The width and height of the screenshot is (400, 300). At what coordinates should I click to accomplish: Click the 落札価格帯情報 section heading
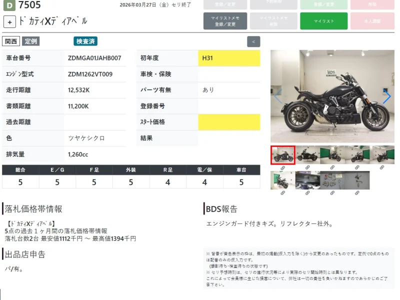pyautogui.click(x=33, y=209)
